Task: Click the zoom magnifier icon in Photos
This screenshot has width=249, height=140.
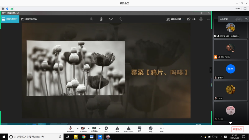Action: (91, 19)
